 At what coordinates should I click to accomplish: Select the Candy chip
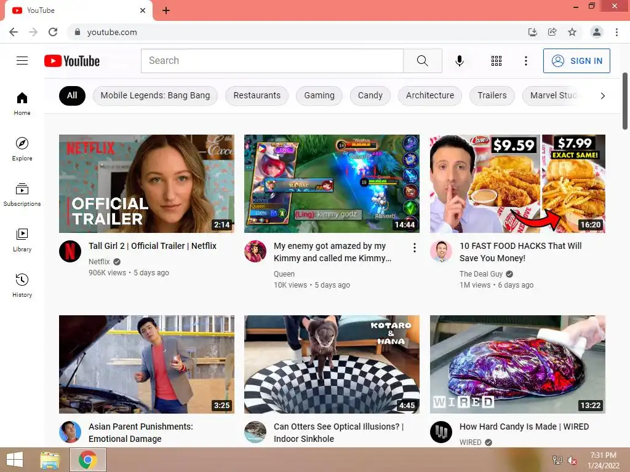tap(370, 95)
